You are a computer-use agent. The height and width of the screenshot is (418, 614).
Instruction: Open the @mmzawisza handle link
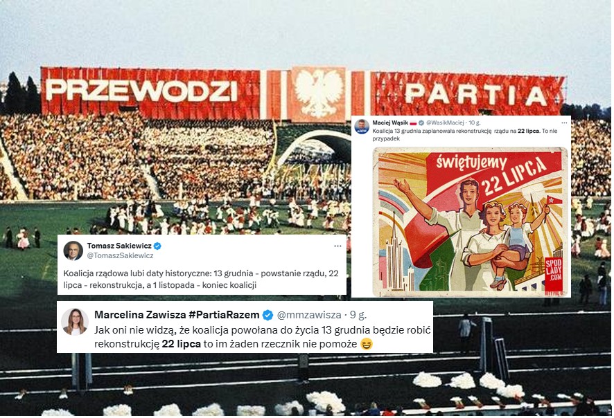(x=309, y=315)
